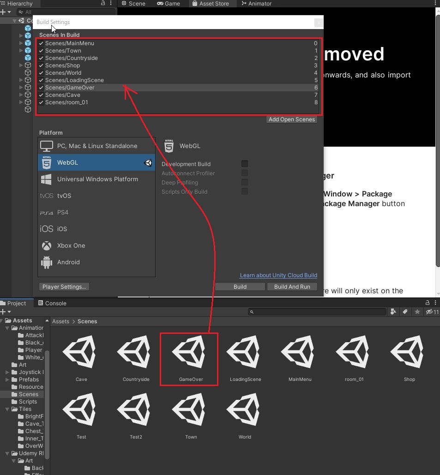Select the iOS platform
This screenshot has height=475, width=440.
(x=96, y=229)
